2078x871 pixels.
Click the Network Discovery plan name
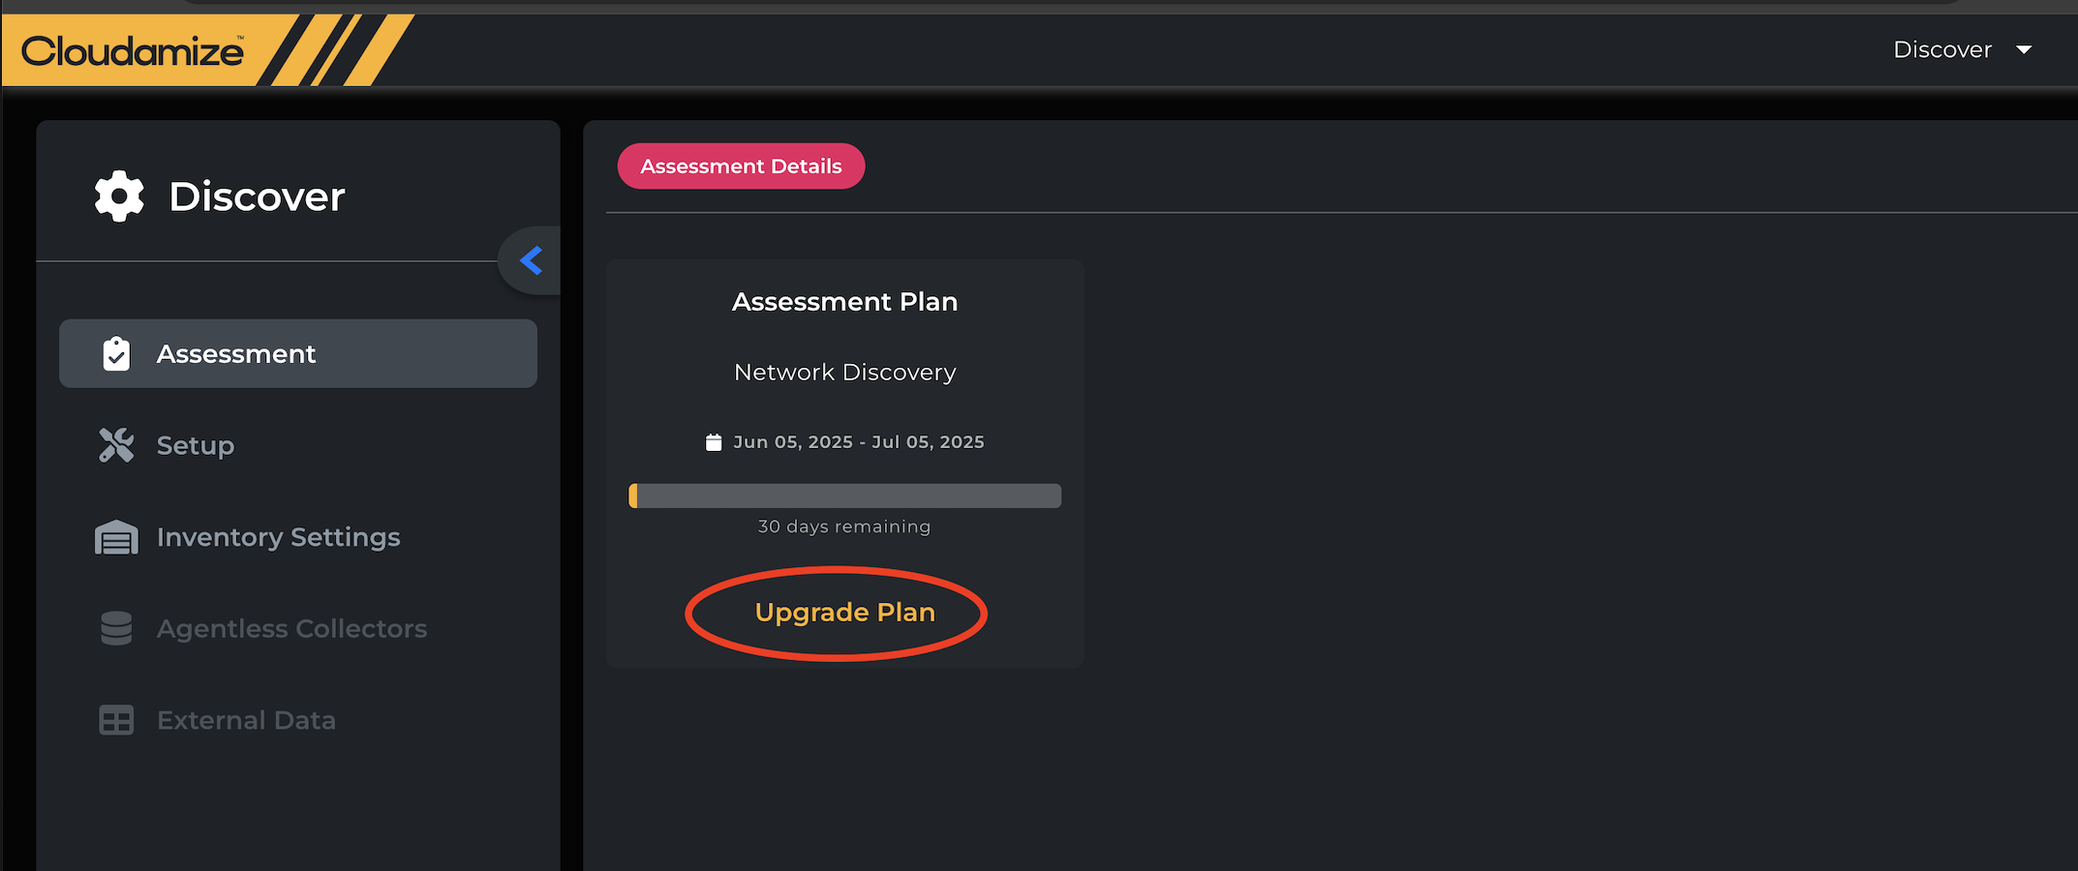coord(844,373)
